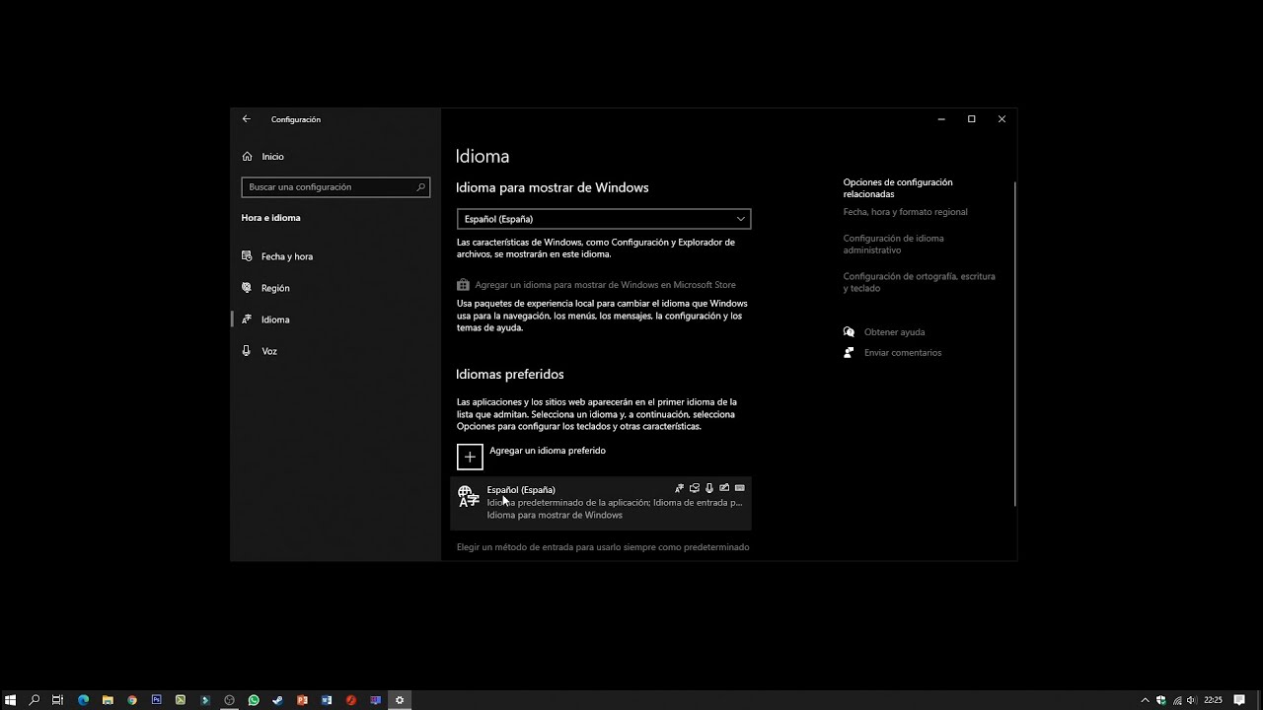The height and width of the screenshot is (710, 1263).
Task: Select the Idioma sidebar entry
Action: 265,319
